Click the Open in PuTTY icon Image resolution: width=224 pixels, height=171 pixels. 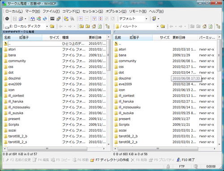[58, 19]
